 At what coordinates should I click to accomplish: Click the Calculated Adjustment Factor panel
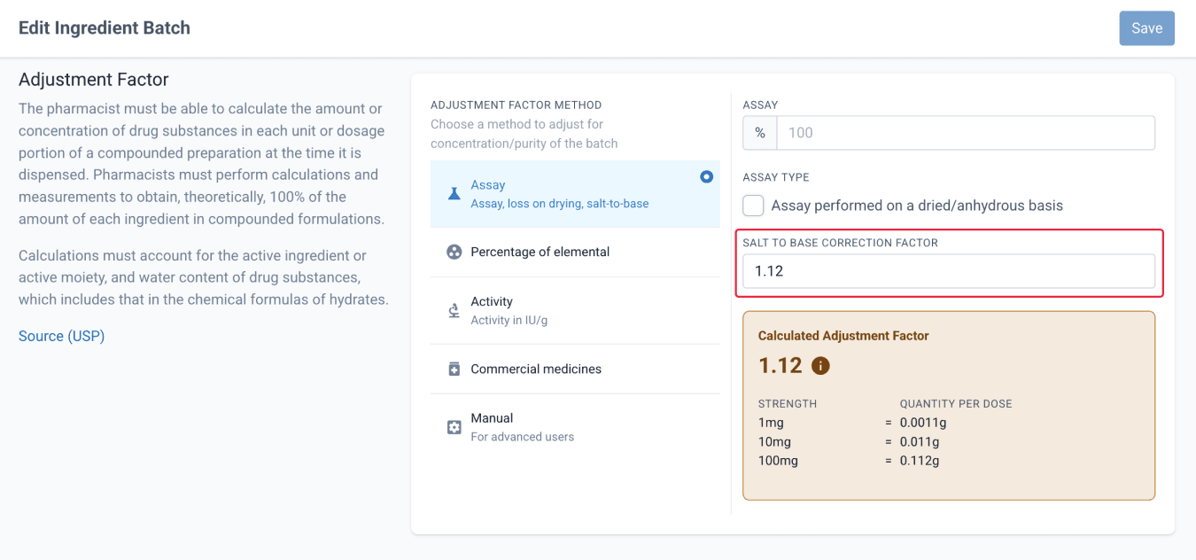949,406
